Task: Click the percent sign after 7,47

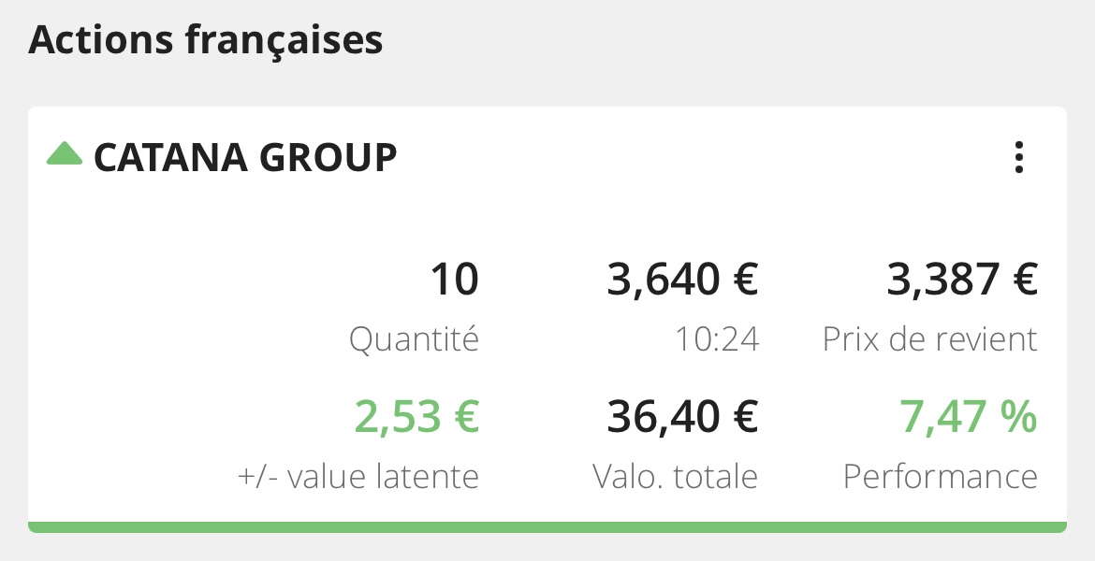Action: coord(1018,417)
